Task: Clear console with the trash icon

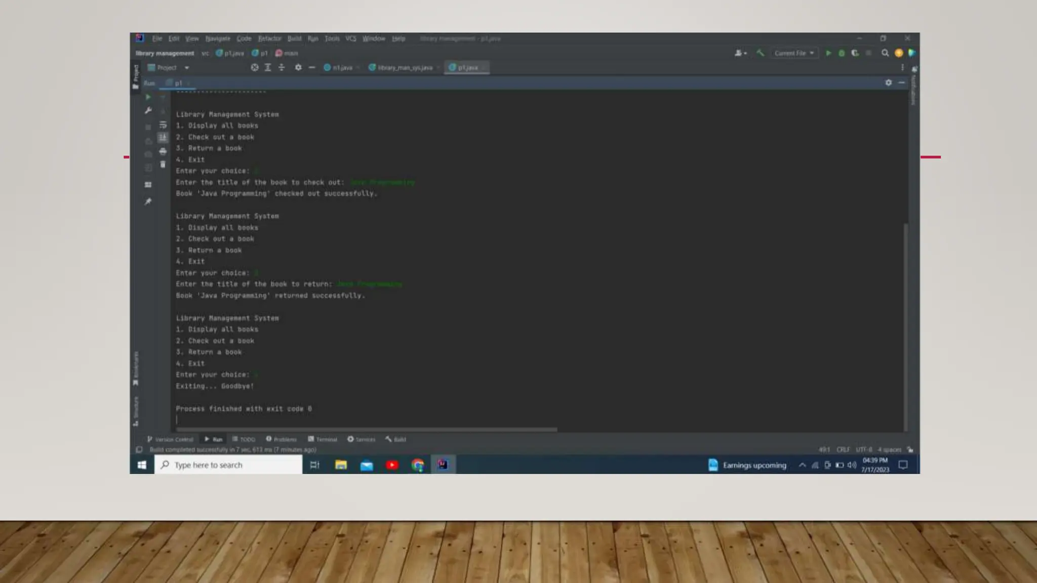Action: [x=163, y=164]
